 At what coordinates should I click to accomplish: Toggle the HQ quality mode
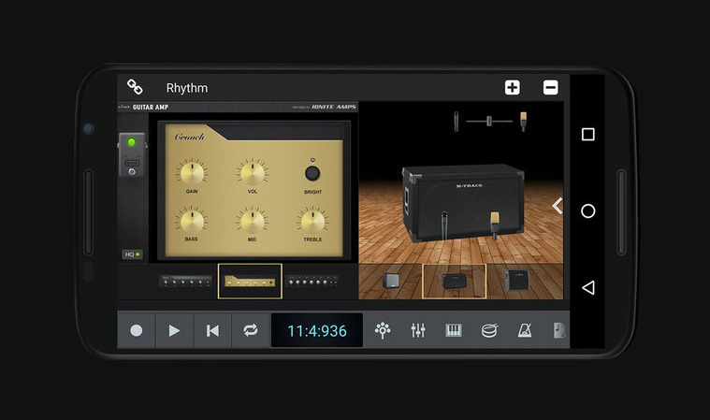132,254
